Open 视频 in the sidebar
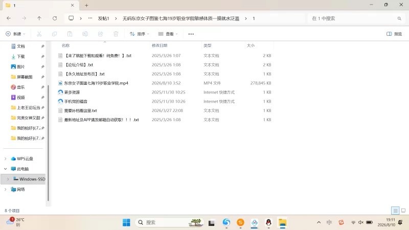The height and width of the screenshot is (230, 409). click(20, 97)
